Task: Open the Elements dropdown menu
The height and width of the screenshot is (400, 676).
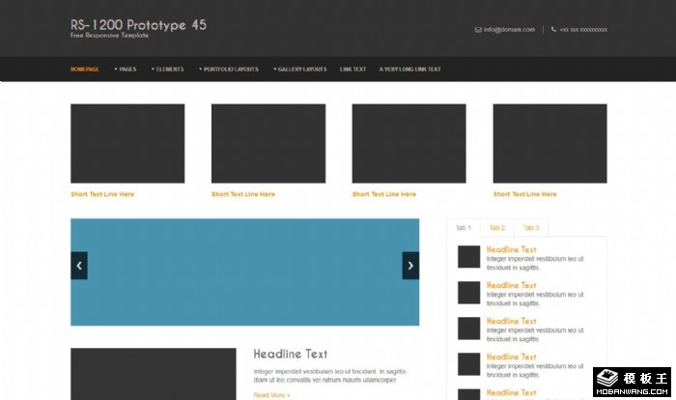Action: pos(169,70)
